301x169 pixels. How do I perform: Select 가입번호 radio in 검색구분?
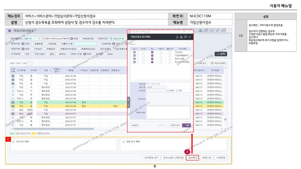[46, 44]
